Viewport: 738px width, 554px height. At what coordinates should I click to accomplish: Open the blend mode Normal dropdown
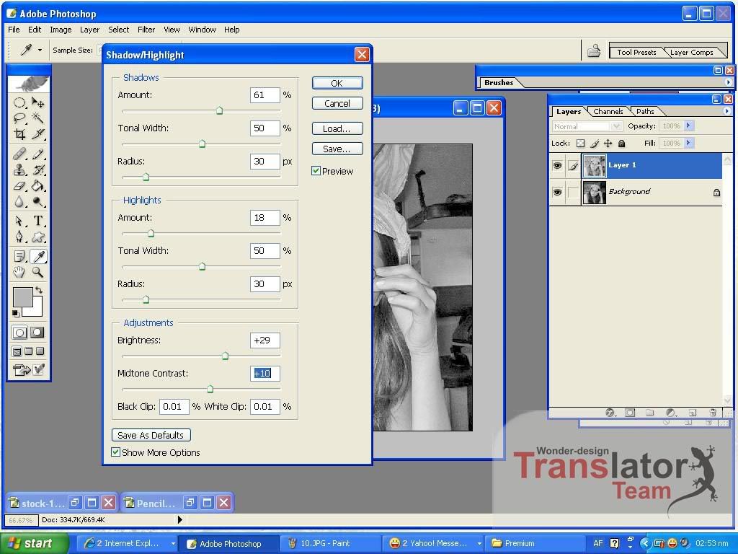point(587,126)
